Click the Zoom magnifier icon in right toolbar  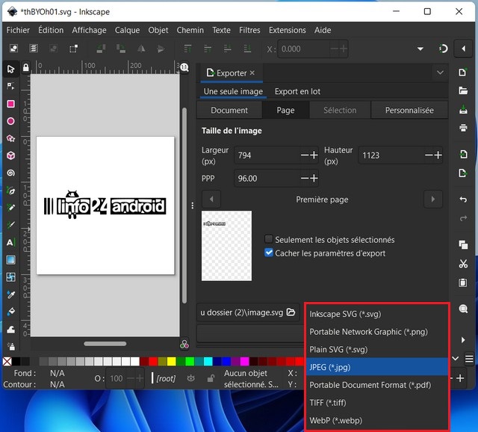463,309
